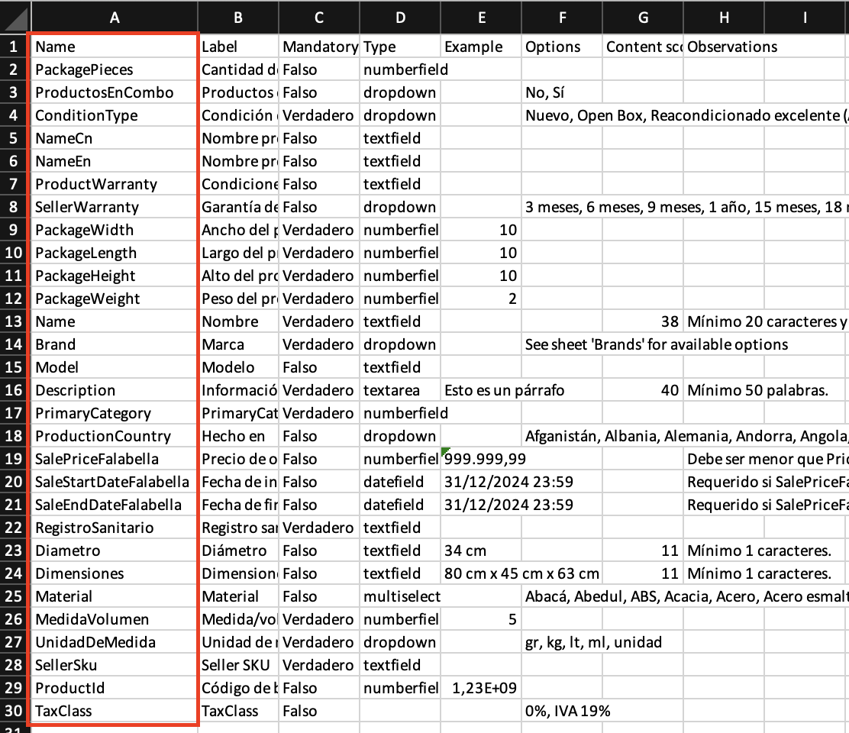Click the Type header cell
The height and width of the screenshot is (733, 849).
pyautogui.click(x=400, y=47)
